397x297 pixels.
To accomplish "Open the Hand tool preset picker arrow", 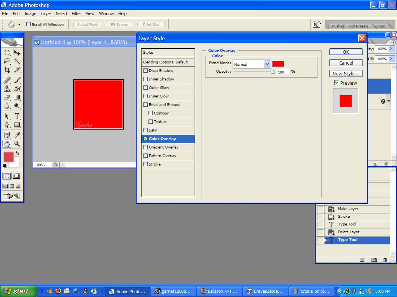I will [x=19, y=24].
